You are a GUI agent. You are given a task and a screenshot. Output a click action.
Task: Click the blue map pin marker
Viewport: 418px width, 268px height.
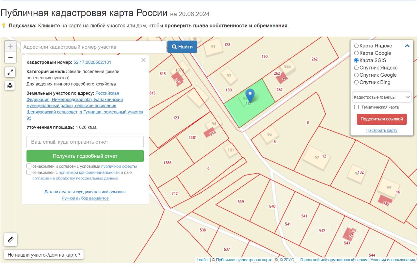tap(250, 95)
